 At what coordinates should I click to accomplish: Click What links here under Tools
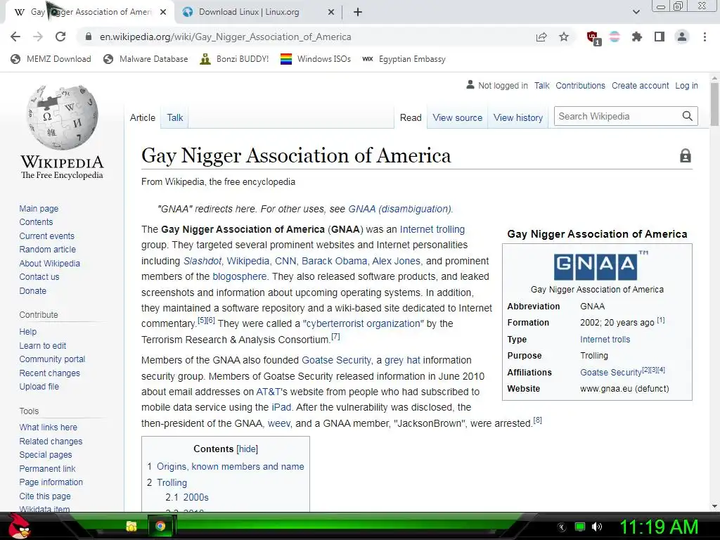pyautogui.click(x=49, y=427)
